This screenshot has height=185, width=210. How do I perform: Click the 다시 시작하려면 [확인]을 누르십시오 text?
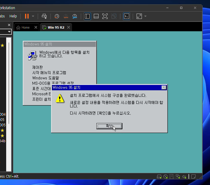pyautogui.click(x=101, y=113)
